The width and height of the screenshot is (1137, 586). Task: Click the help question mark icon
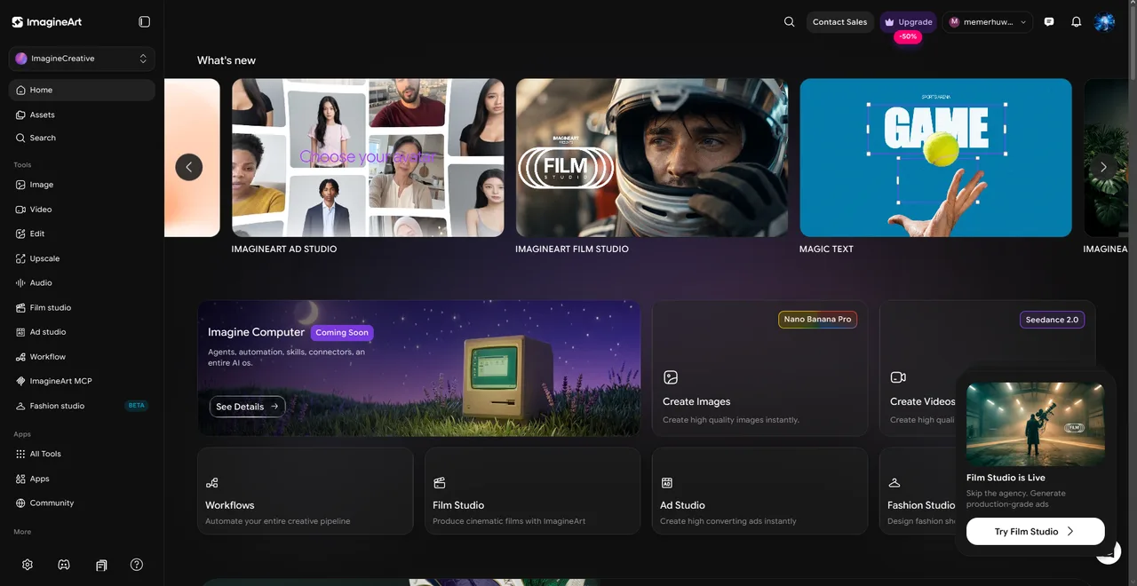[x=137, y=565]
